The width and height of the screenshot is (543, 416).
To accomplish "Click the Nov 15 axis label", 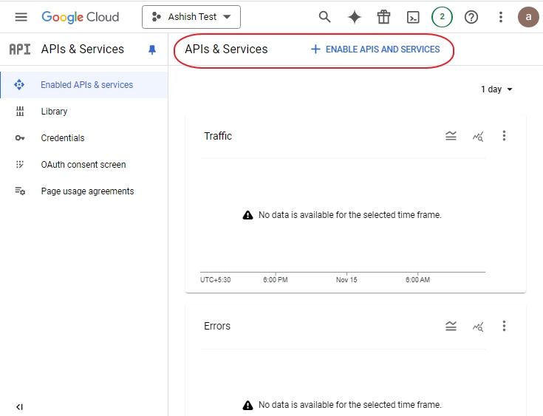I will coord(346,280).
